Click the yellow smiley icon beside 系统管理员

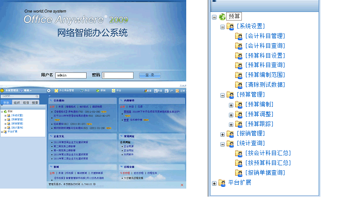pos(2,91)
